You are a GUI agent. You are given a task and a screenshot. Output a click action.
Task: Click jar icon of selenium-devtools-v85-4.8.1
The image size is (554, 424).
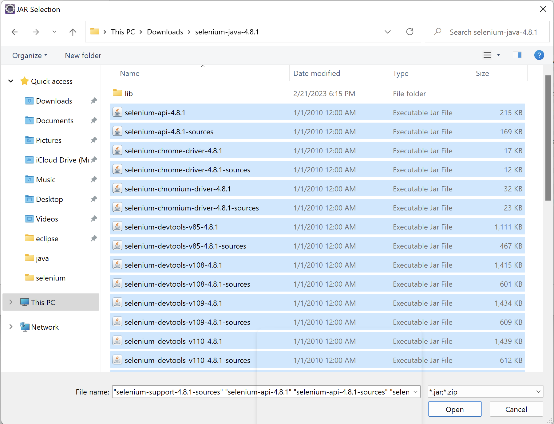coord(117,226)
